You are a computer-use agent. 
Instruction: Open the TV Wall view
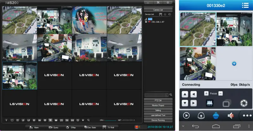click(x=108, y=127)
